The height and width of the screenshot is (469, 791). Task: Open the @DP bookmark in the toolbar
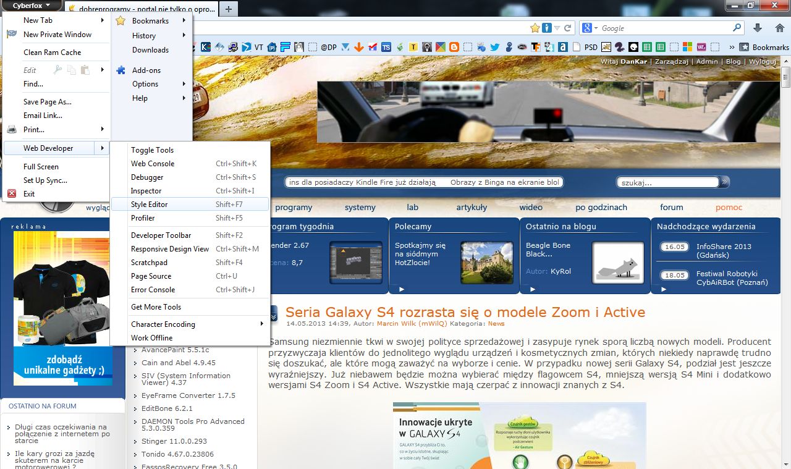pos(328,47)
